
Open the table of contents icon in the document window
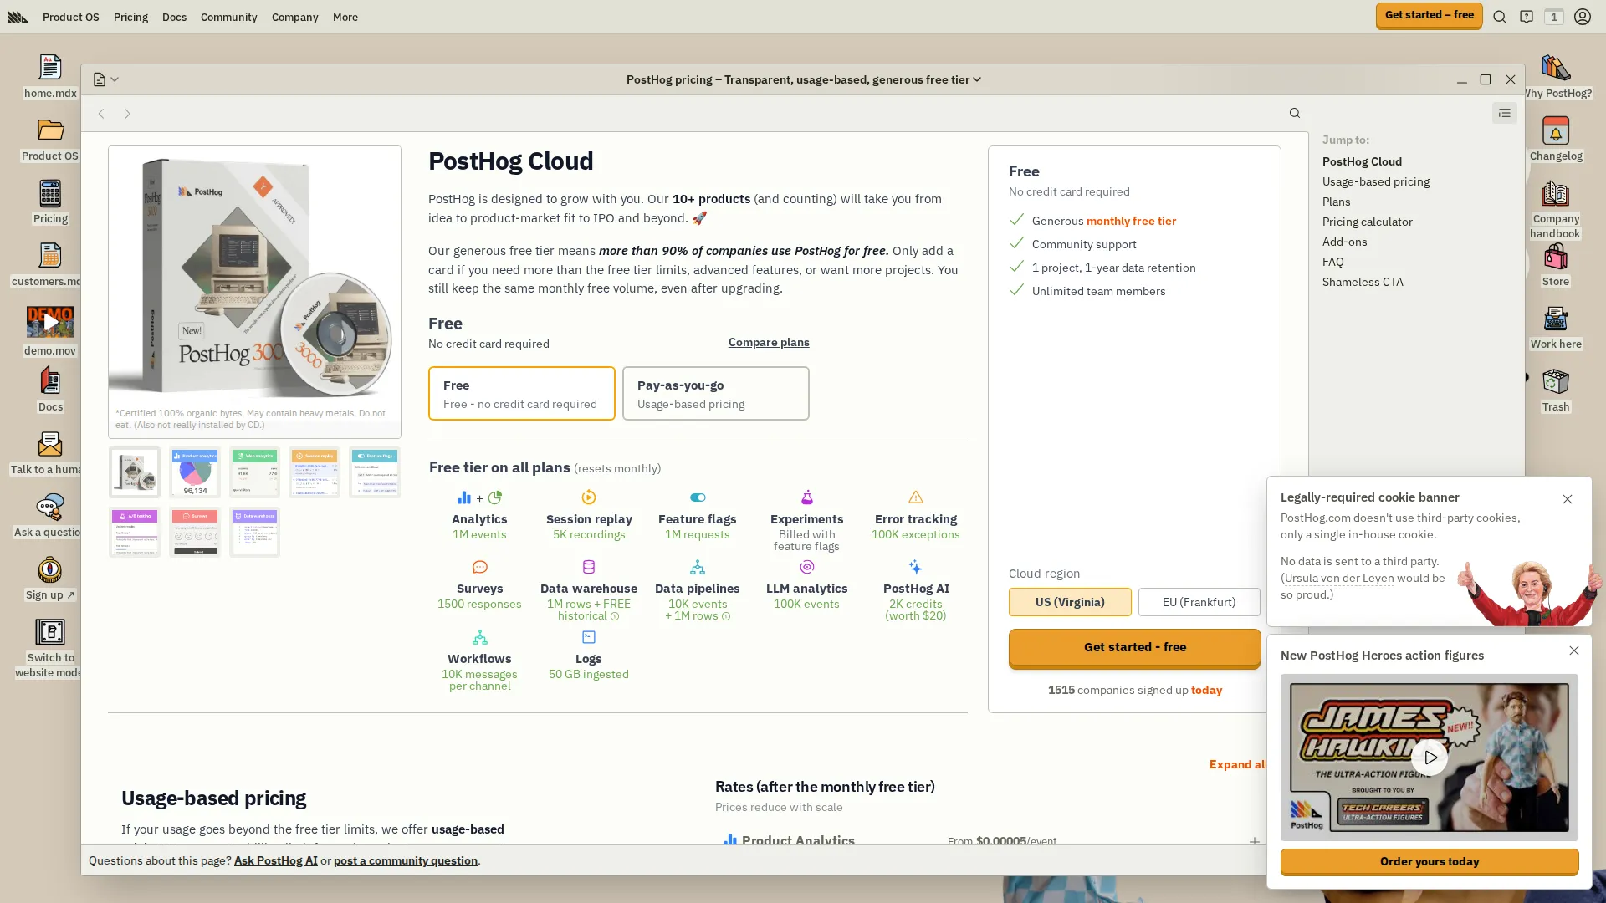[1504, 113]
